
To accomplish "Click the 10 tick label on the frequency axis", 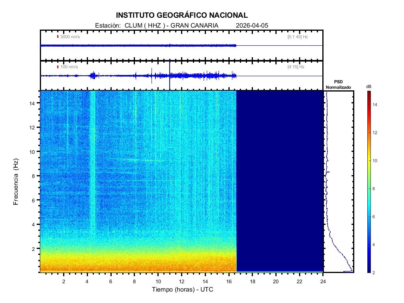I will tap(33, 151).
